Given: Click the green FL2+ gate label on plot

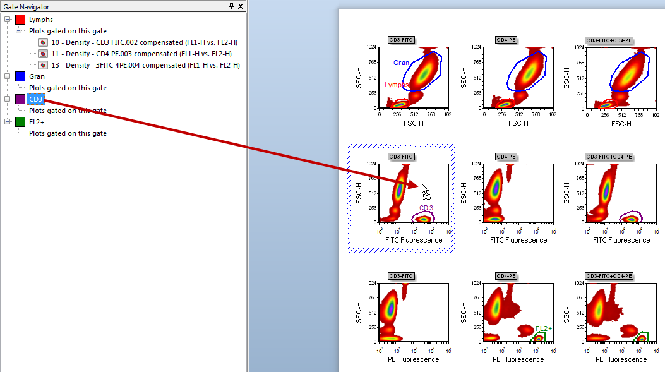Looking at the screenshot, I should pos(543,328).
